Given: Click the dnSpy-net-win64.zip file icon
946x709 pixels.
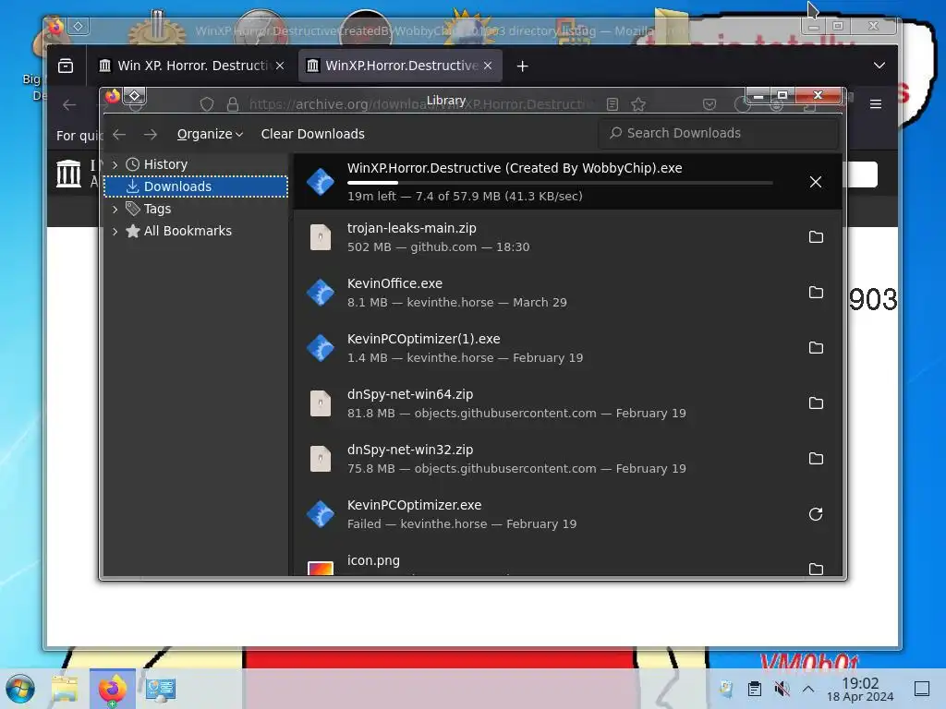Looking at the screenshot, I should click(321, 403).
